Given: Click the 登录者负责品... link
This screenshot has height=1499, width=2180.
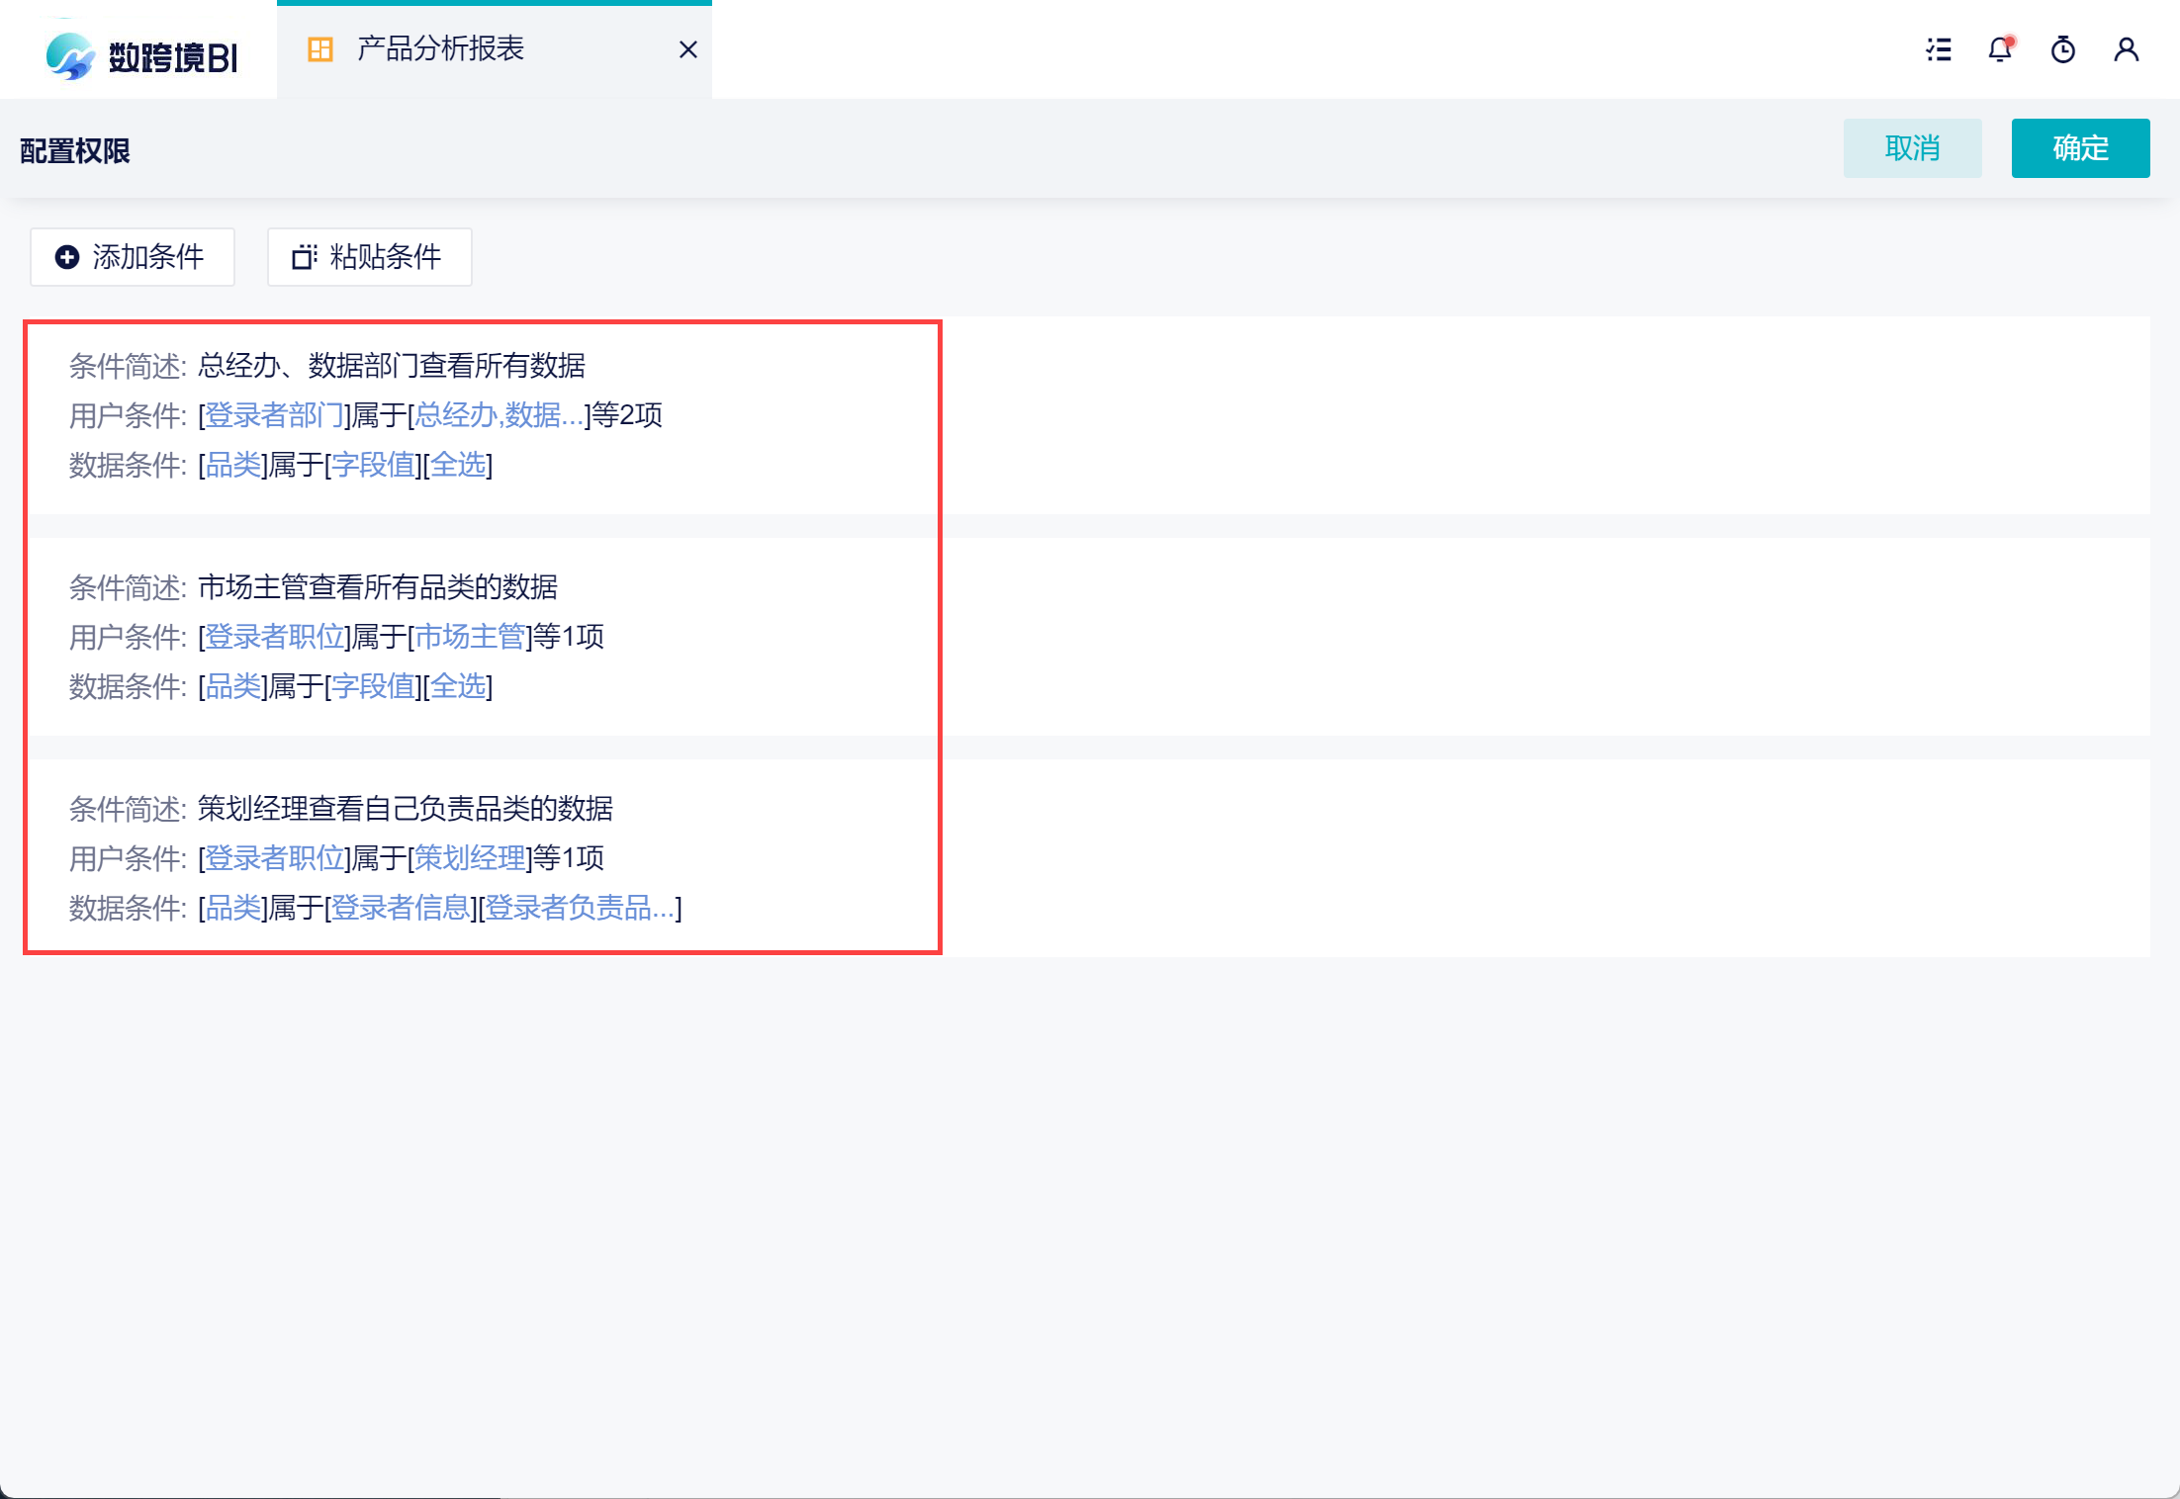Looking at the screenshot, I should click(x=580, y=908).
